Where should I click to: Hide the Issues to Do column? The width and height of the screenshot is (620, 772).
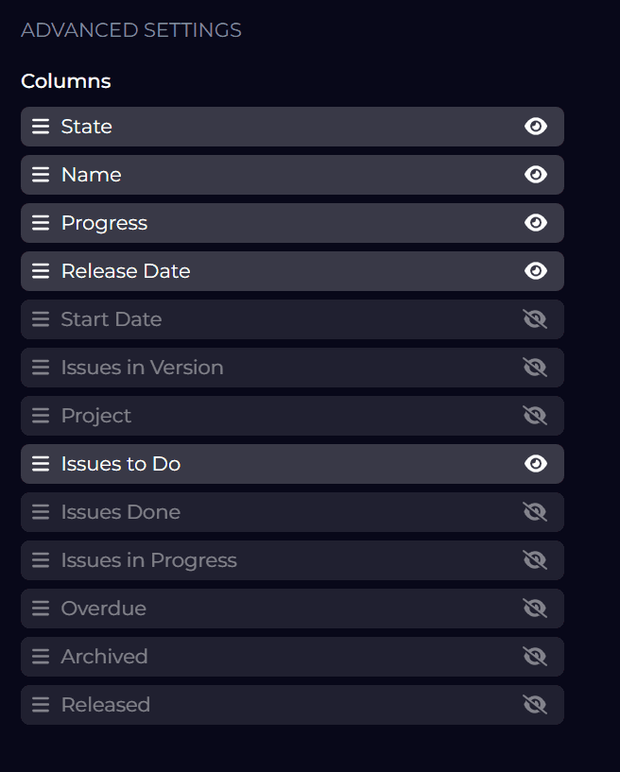535,464
